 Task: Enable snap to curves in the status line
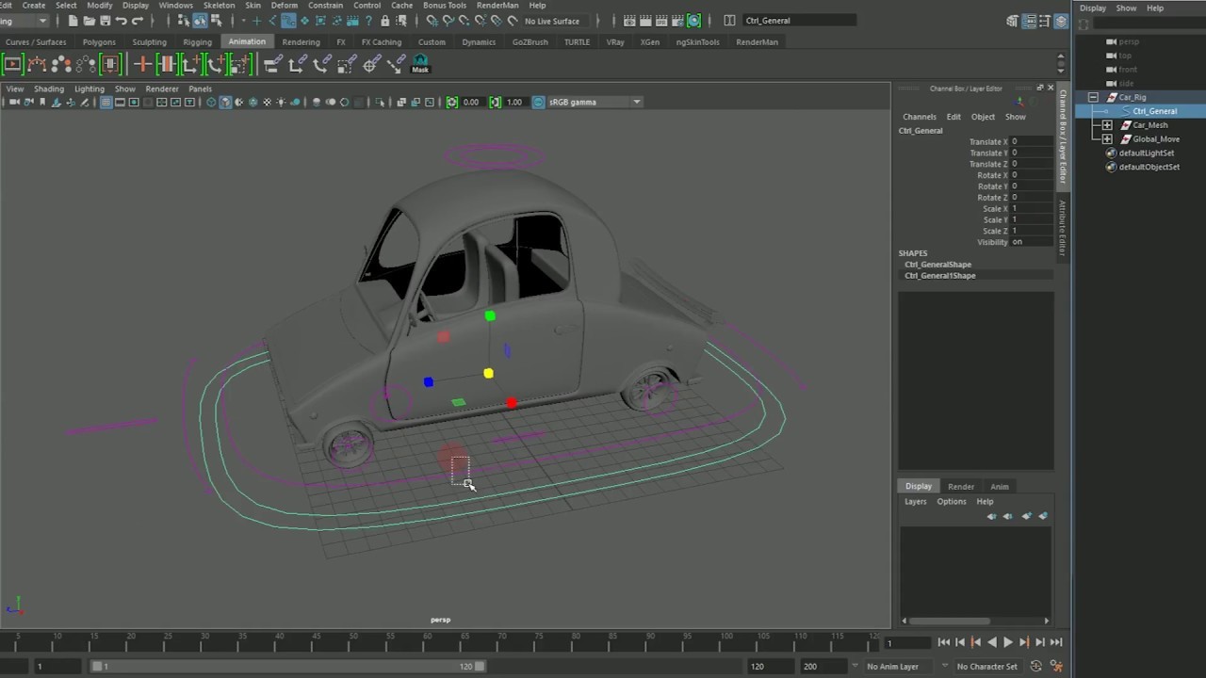[448, 21]
